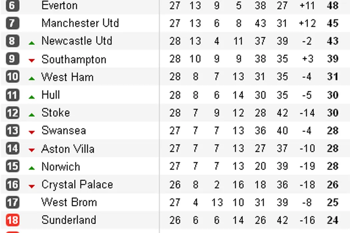
Task: Click the Crystal Palace team name
Action: tap(77, 184)
